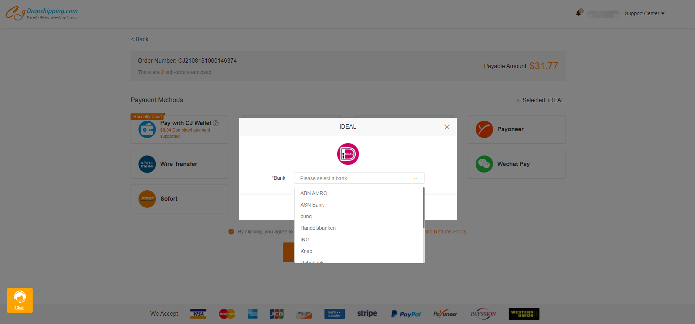Open the notification bell

point(578,13)
